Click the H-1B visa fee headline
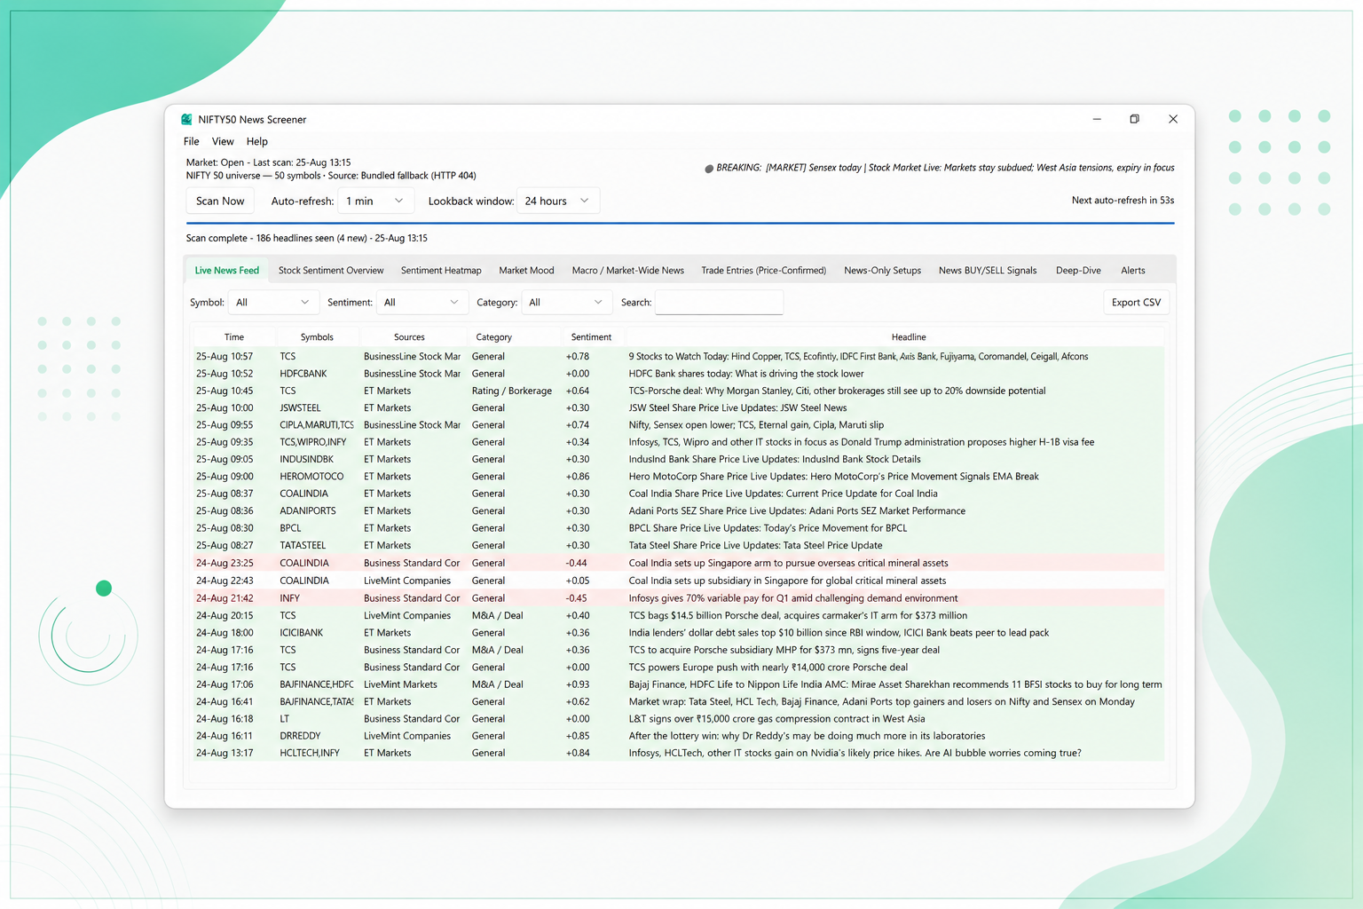 click(x=861, y=442)
